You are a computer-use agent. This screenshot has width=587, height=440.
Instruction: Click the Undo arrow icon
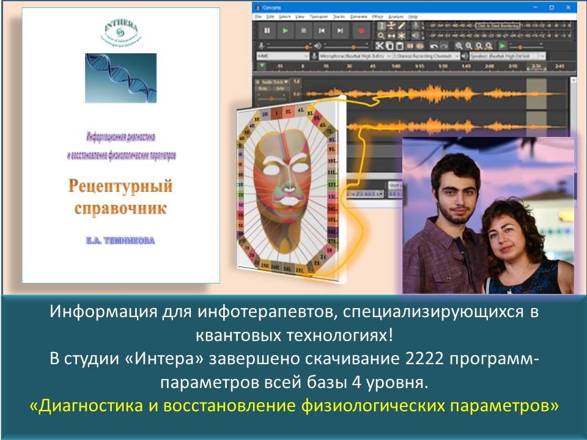(x=434, y=46)
